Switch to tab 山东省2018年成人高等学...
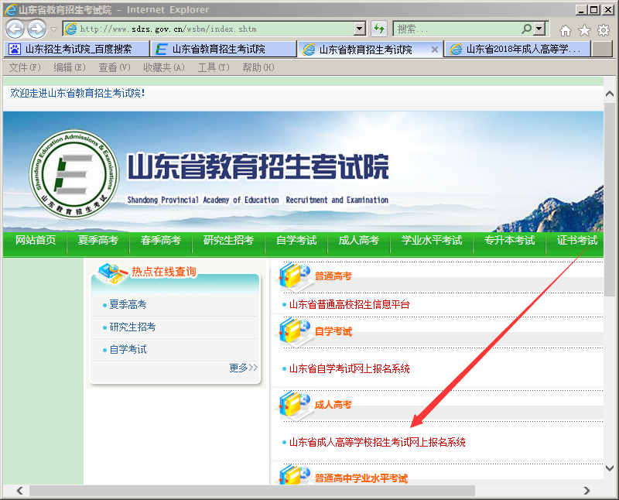Viewport: 619px width, 500px height. pyautogui.click(x=517, y=49)
